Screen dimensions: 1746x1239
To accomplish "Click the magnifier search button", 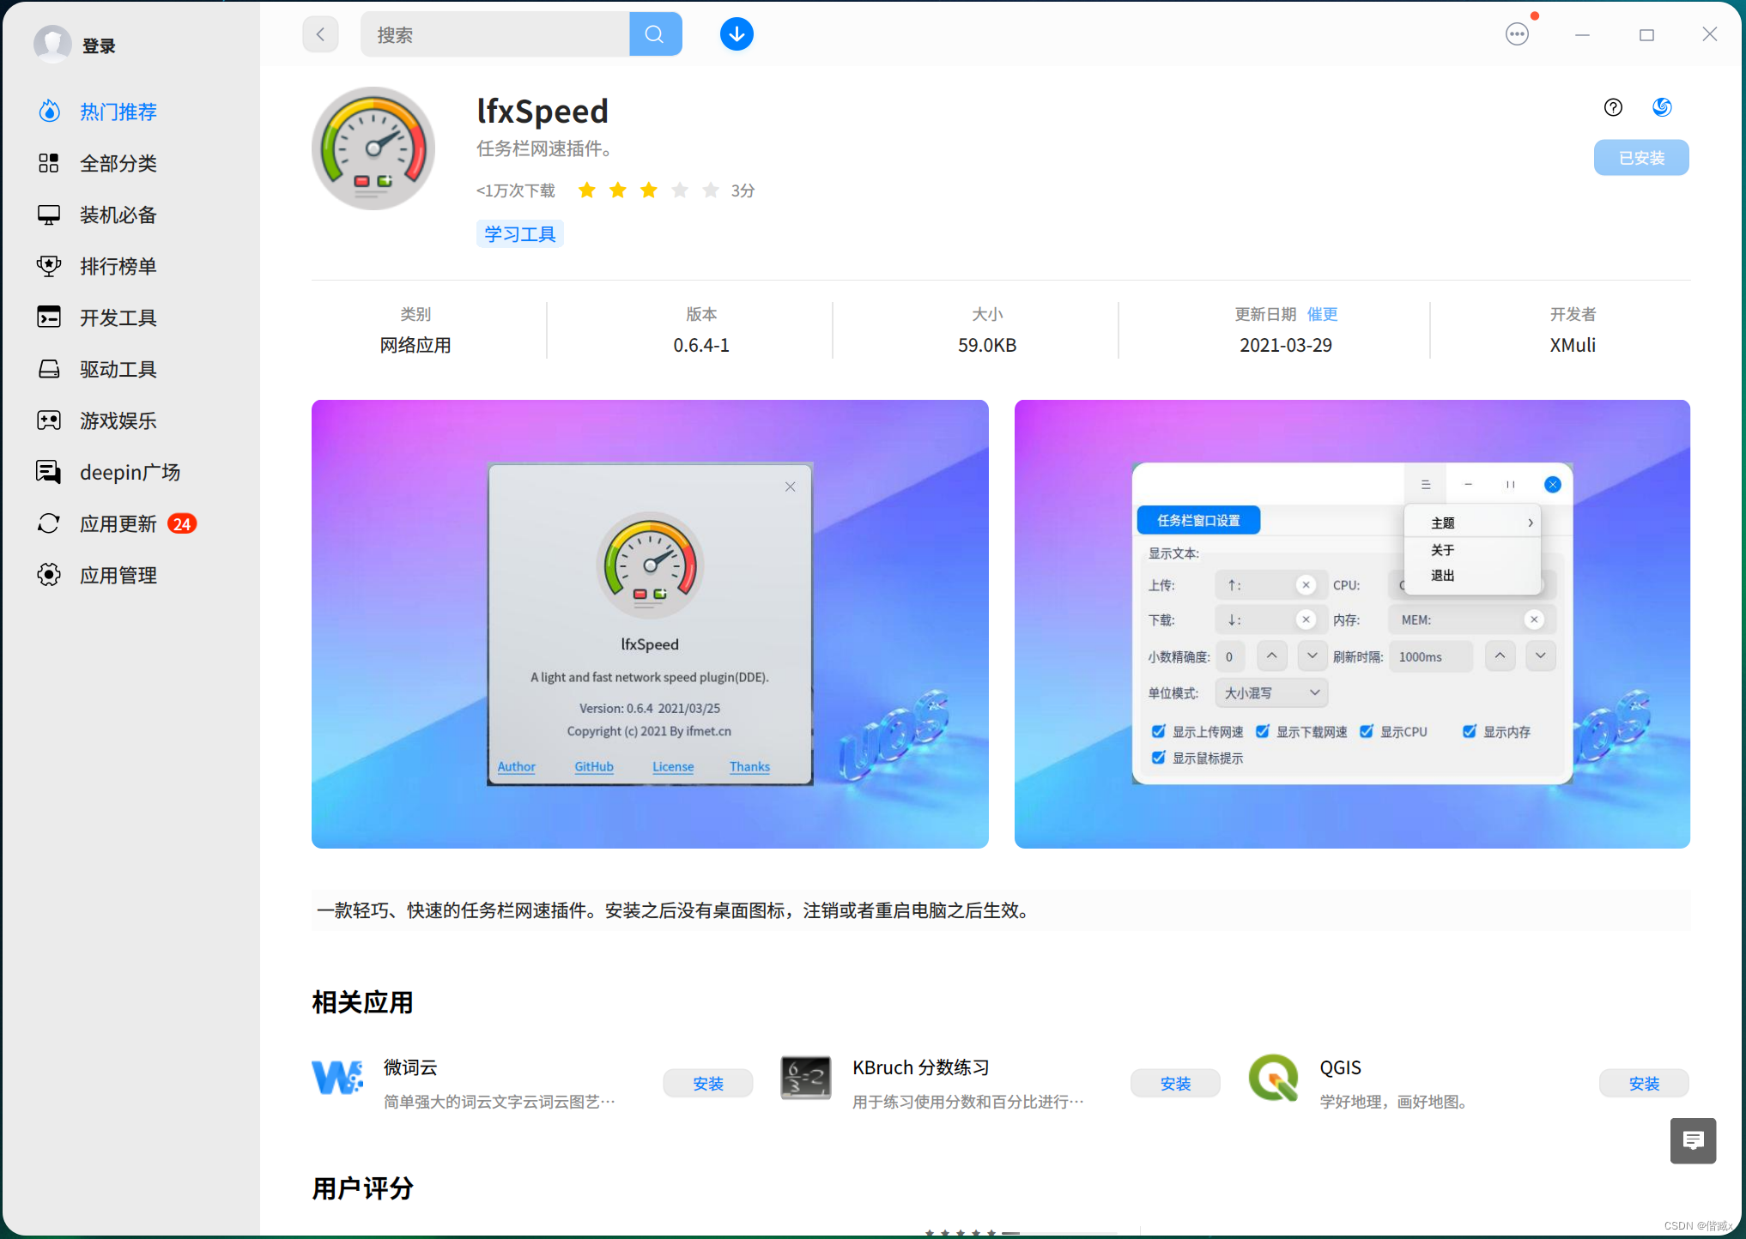I will [655, 34].
